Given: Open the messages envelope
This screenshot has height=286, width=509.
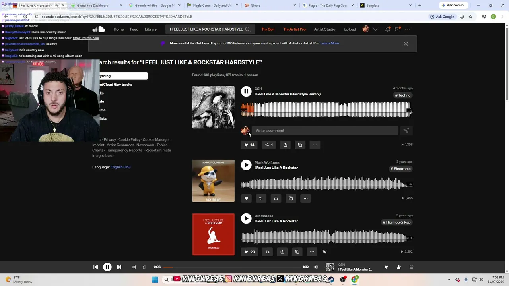Looking at the screenshot, I should pos(398,29).
